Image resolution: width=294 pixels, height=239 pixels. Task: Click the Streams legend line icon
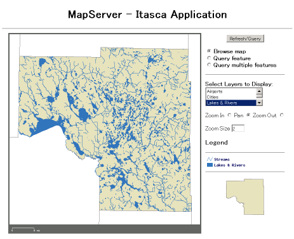pos(210,159)
